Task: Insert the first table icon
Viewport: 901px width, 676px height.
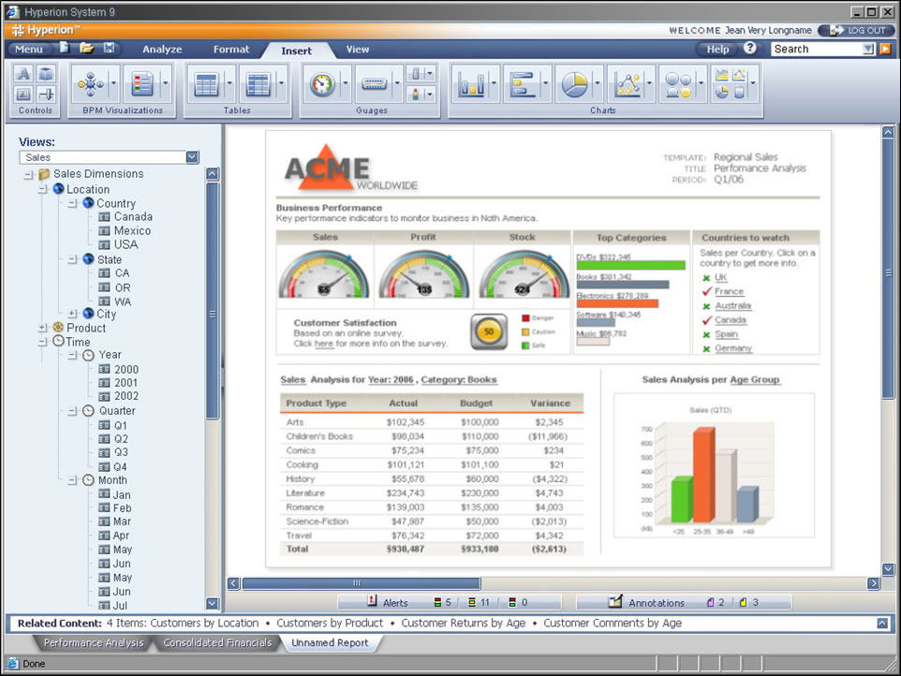Action: click(x=206, y=84)
